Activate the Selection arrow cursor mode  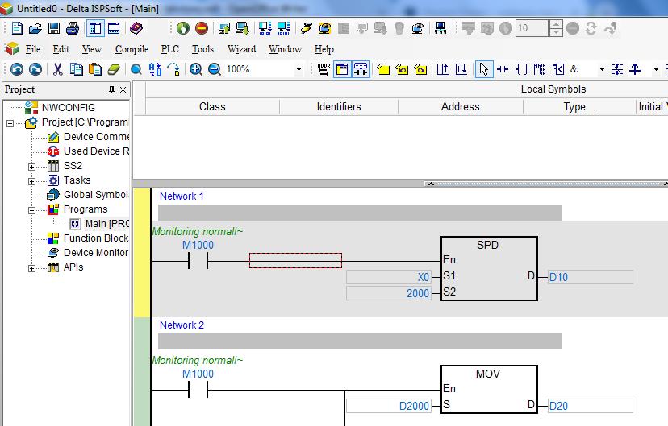pyautogui.click(x=483, y=69)
